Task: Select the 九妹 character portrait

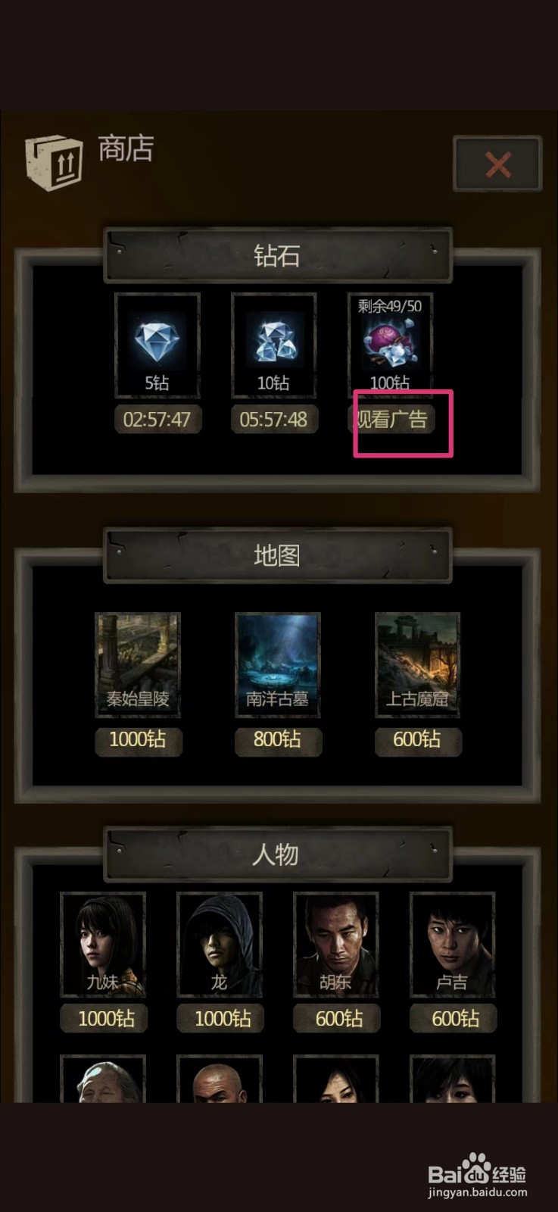Action: (x=103, y=945)
